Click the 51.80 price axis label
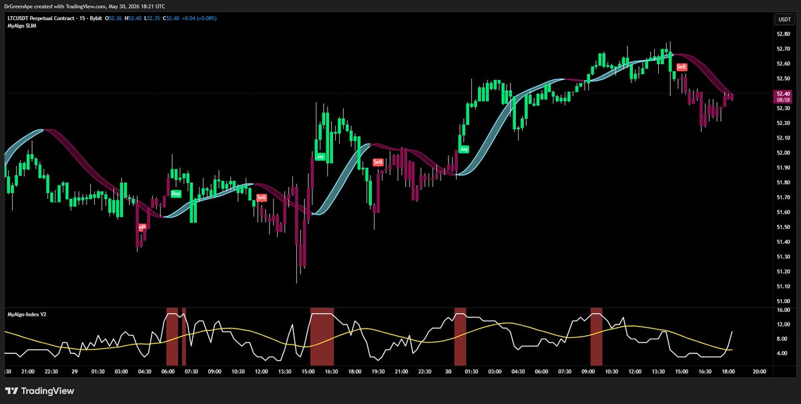The height and width of the screenshot is (404, 801). point(784,182)
